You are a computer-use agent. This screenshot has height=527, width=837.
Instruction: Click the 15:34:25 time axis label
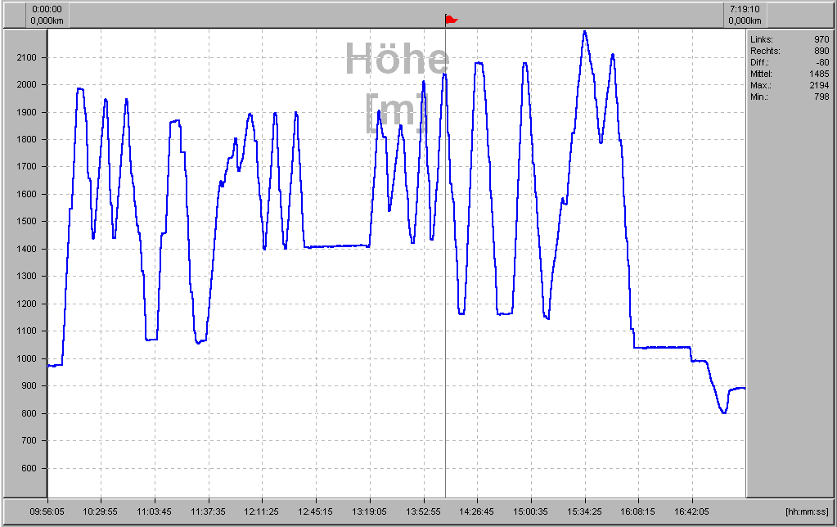584,511
